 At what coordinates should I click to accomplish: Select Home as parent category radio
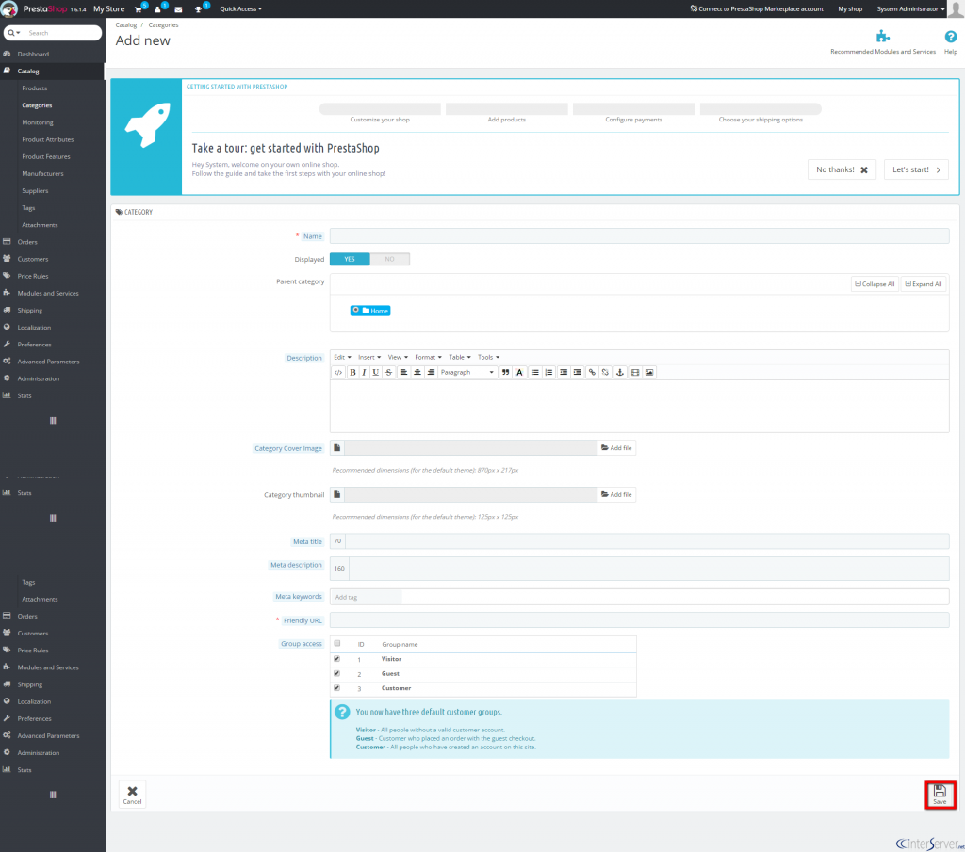click(355, 310)
